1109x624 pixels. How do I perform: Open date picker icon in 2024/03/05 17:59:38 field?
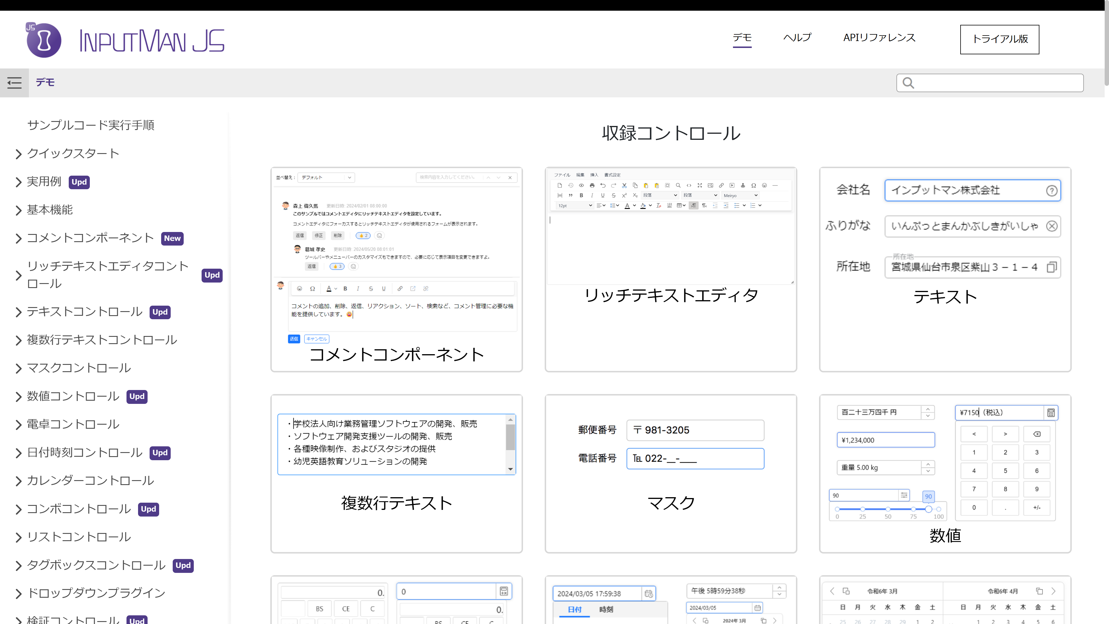coord(648,594)
